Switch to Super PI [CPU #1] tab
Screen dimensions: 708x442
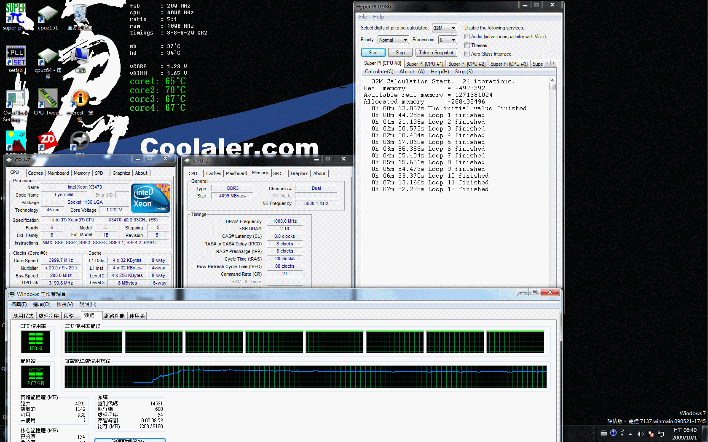coord(424,64)
